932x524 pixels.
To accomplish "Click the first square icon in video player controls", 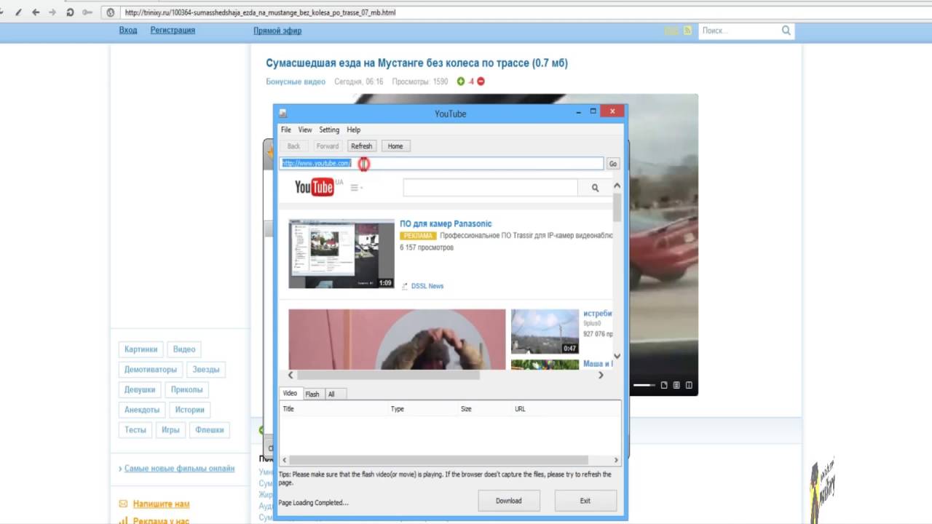I will (x=664, y=385).
